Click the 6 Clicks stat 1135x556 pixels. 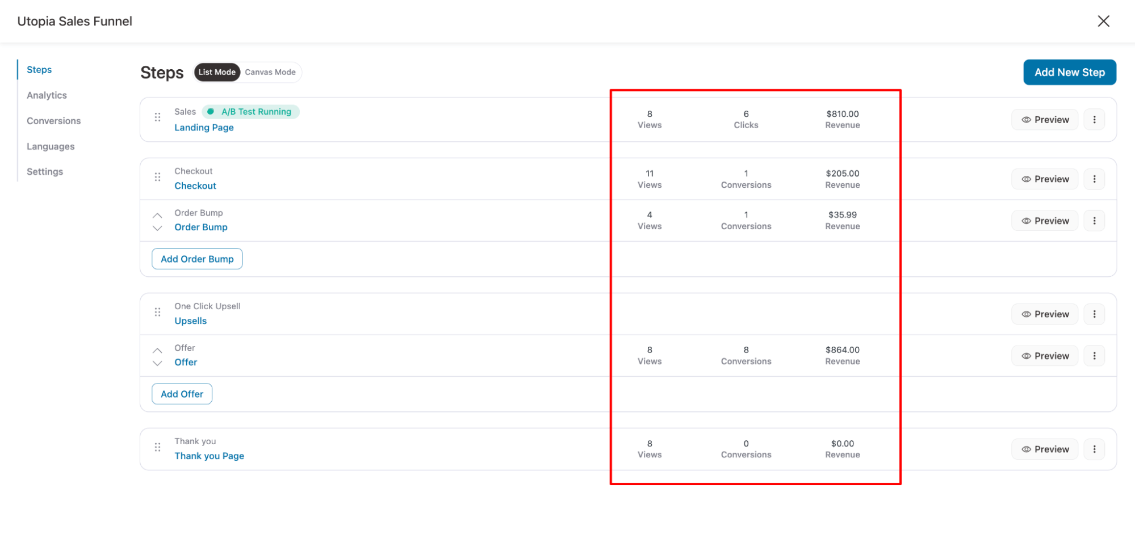[746, 120]
